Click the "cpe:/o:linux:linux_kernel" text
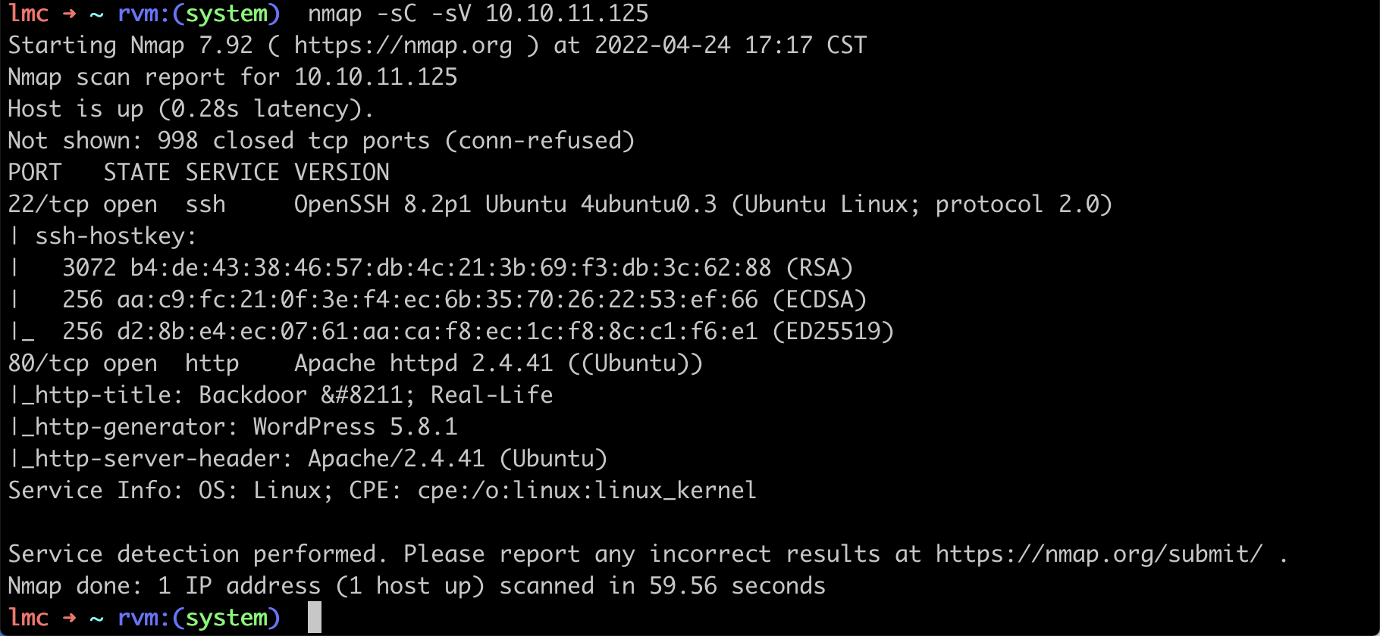The width and height of the screenshot is (1380, 636). 587,491
